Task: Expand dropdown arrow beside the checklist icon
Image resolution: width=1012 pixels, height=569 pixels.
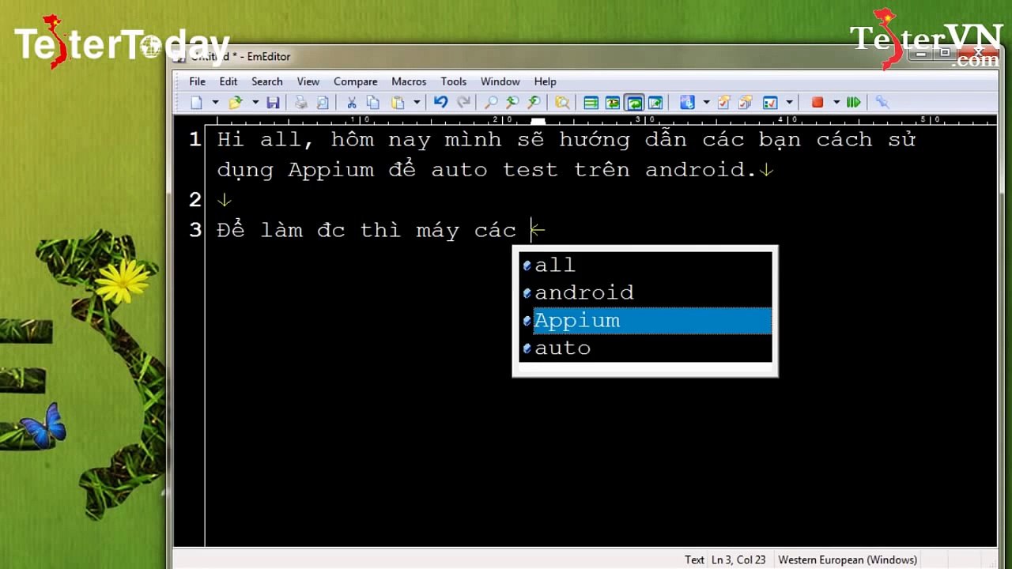Action: pyautogui.click(x=789, y=103)
